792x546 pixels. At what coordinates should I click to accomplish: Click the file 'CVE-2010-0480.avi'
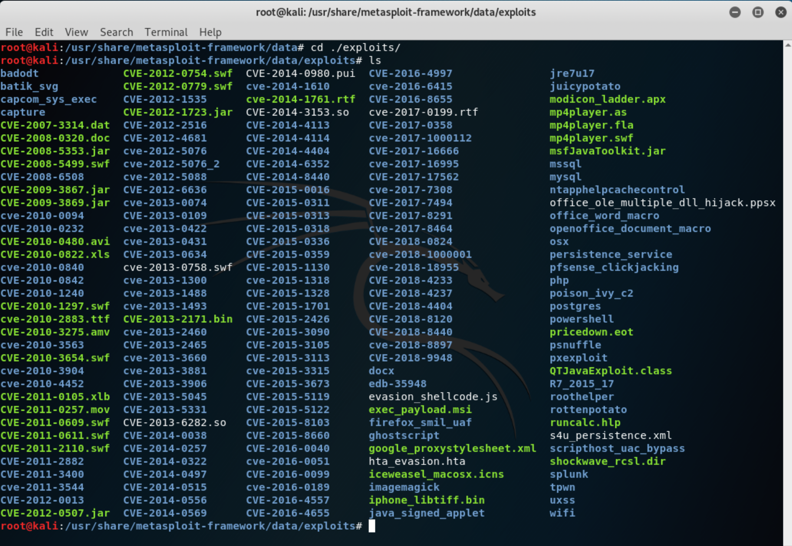click(x=55, y=241)
